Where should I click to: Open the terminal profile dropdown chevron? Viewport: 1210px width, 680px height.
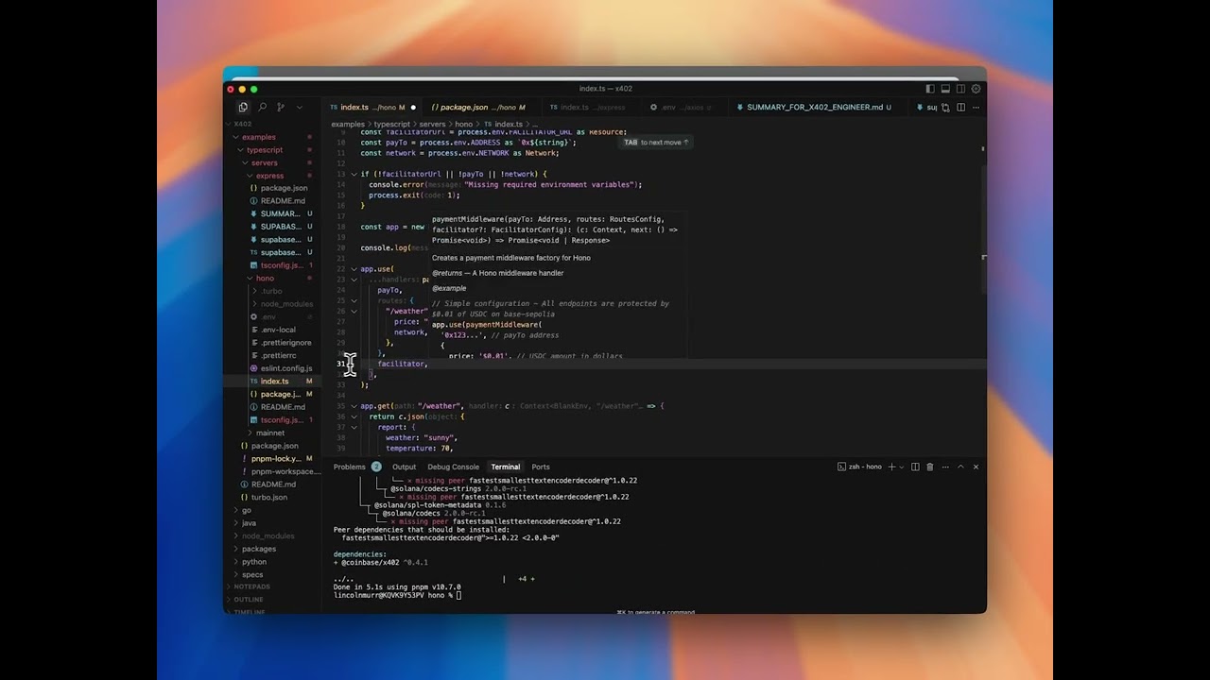[x=902, y=467]
